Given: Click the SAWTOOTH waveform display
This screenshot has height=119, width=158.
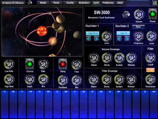Looking at the screenshot, I should (x=93, y=33).
